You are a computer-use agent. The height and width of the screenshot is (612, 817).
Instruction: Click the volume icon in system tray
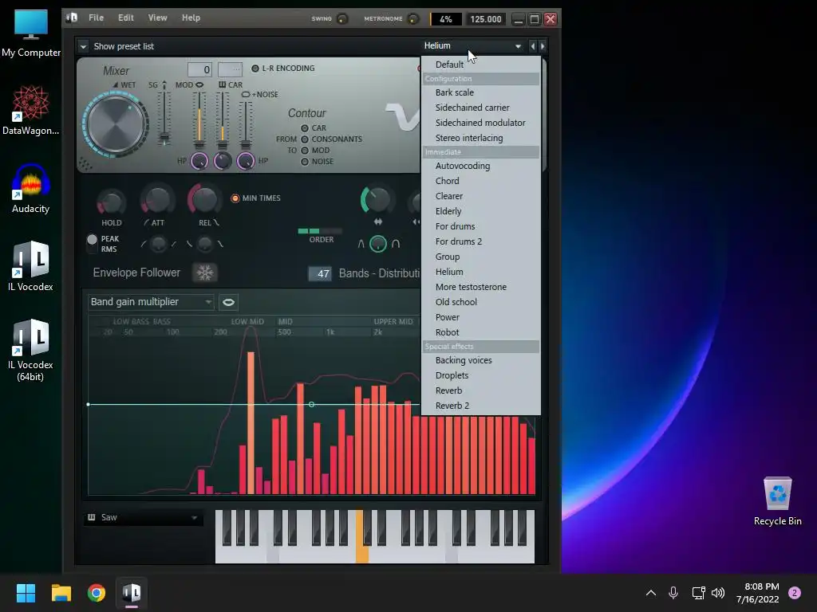pos(718,593)
